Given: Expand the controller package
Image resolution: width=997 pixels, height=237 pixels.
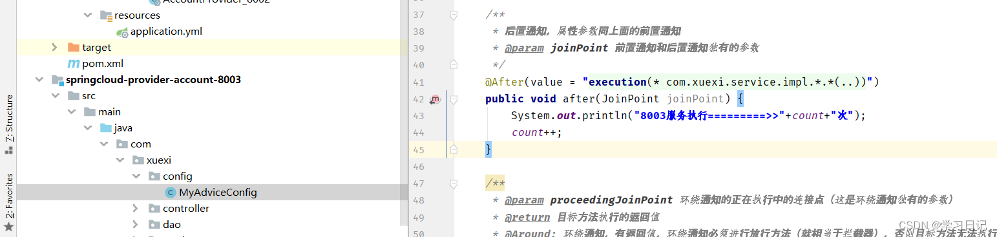Looking at the screenshot, I should 136,209.
